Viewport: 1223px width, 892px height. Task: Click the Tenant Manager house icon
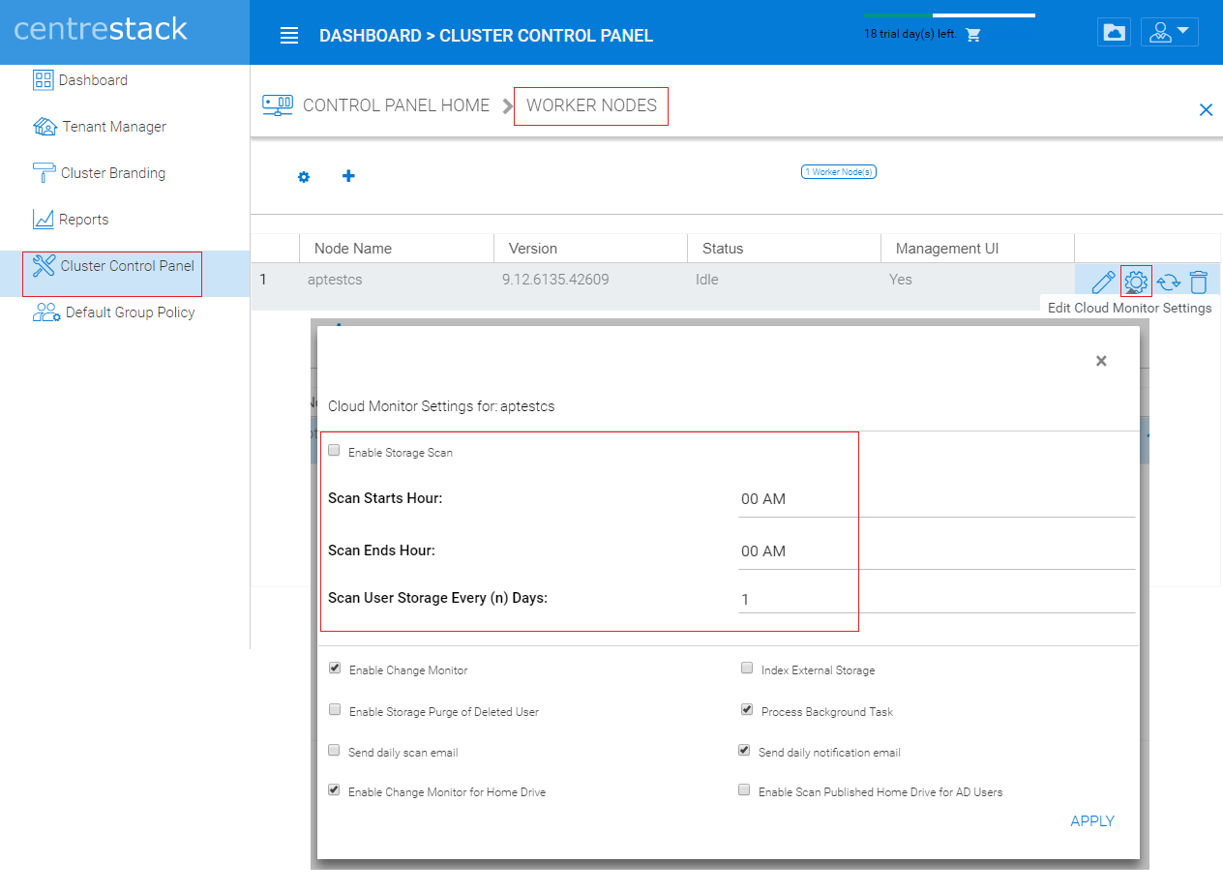tap(45, 127)
